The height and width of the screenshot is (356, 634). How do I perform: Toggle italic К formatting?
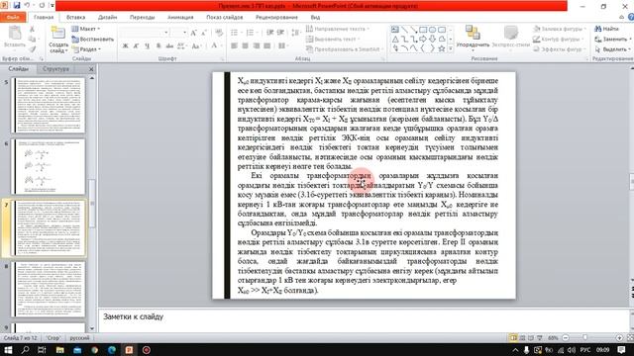coord(137,46)
